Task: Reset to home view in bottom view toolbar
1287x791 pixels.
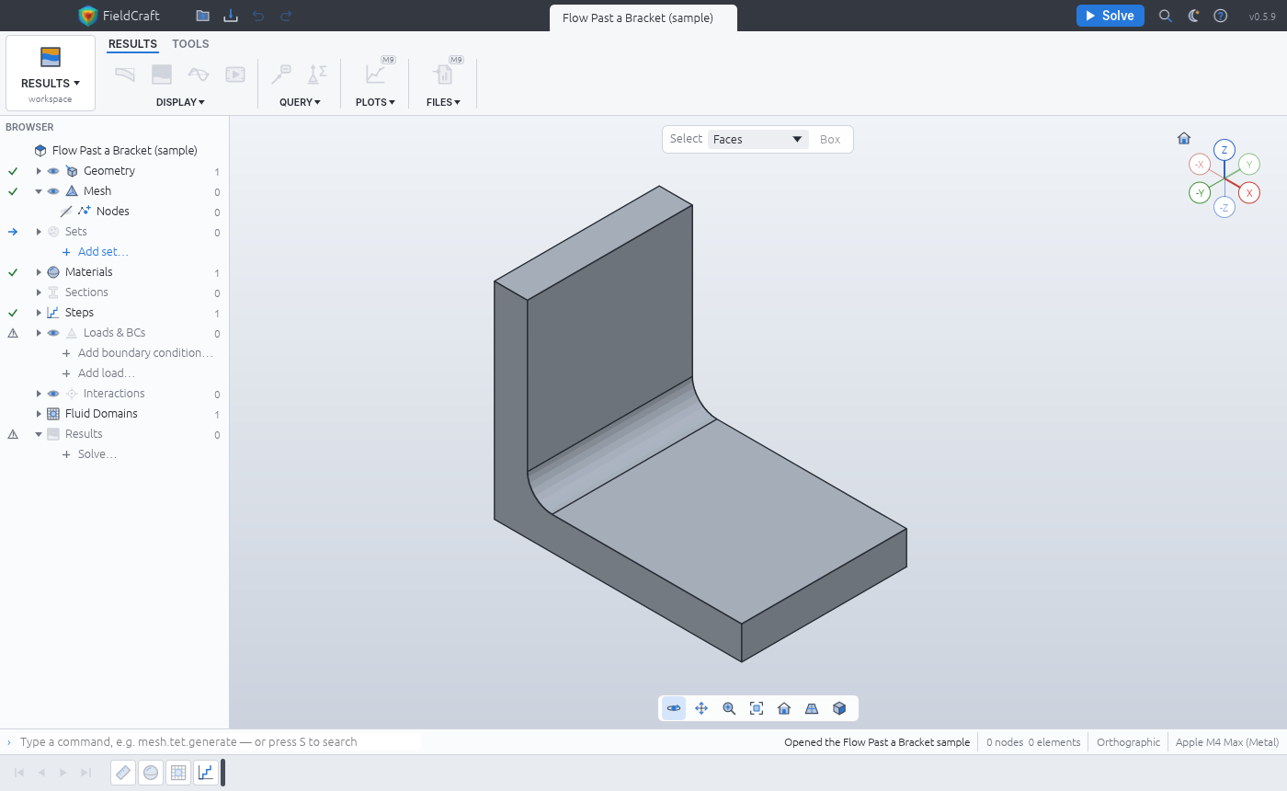Action: pos(784,708)
